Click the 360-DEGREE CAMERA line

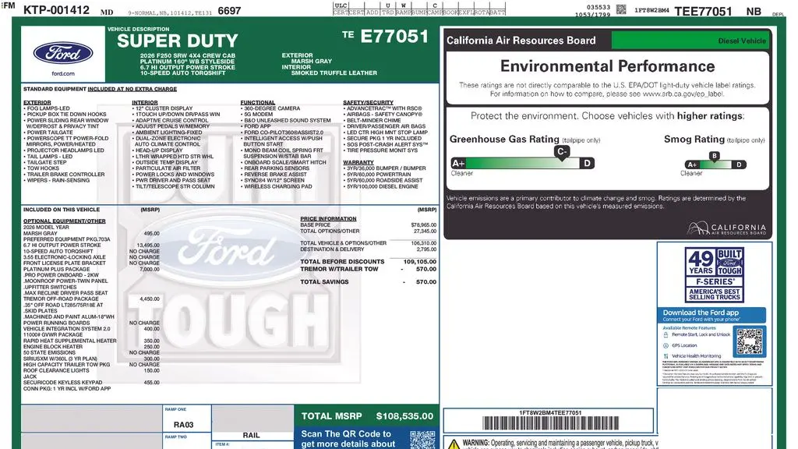(272, 108)
